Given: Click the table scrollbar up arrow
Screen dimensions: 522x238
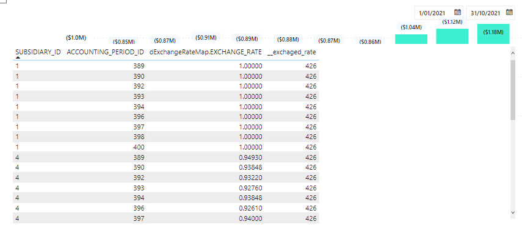Looking at the screenshot, I should (513, 52).
